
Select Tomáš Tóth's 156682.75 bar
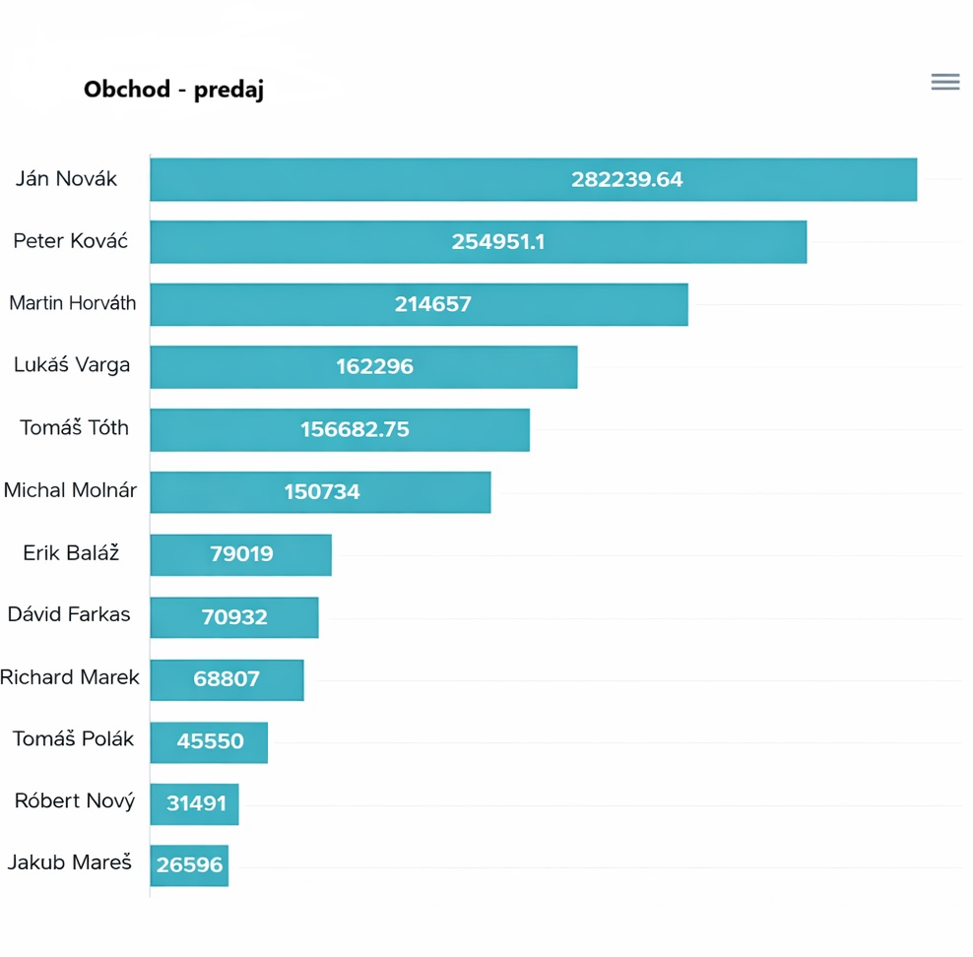pyautogui.click(x=340, y=429)
